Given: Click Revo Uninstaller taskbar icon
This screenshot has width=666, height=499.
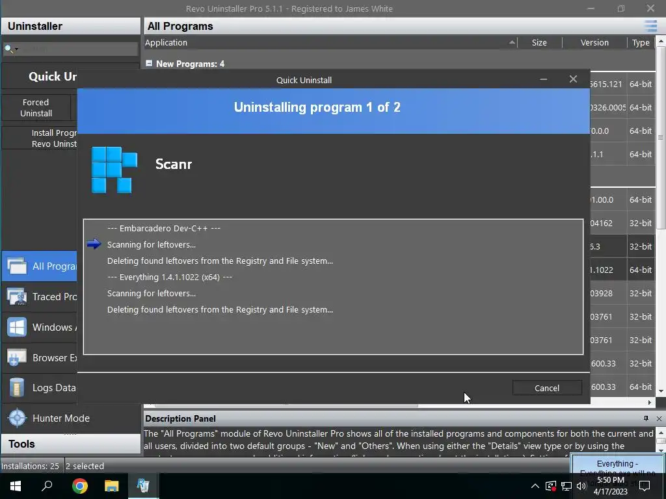Looking at the screenshot, I should pos(143,486).
